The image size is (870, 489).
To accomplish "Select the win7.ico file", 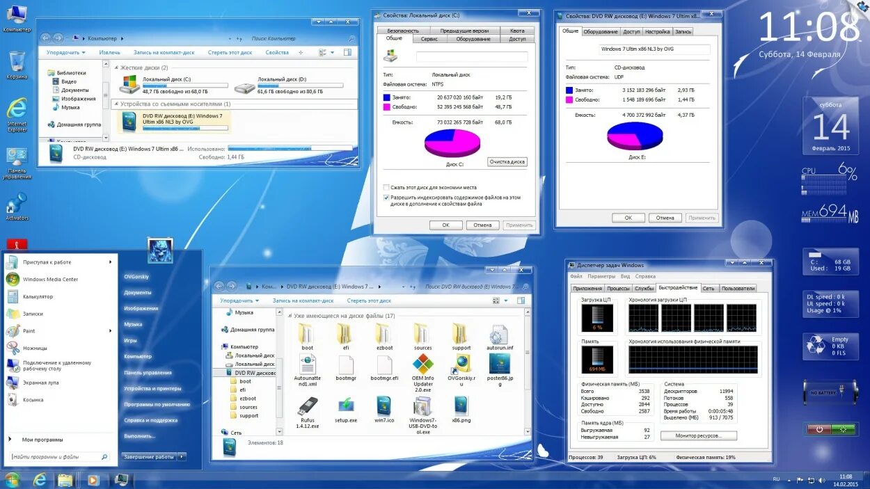I will point(384,410).
